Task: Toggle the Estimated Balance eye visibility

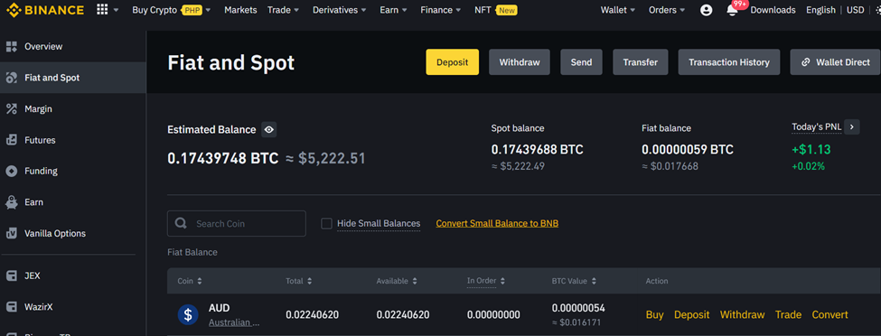Action: point(269,130)
